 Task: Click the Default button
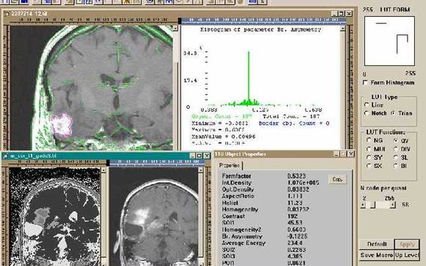click(x=377, y=244)
